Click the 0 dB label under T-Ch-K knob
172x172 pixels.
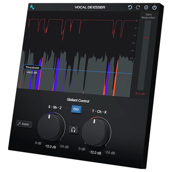pos(82,149)
